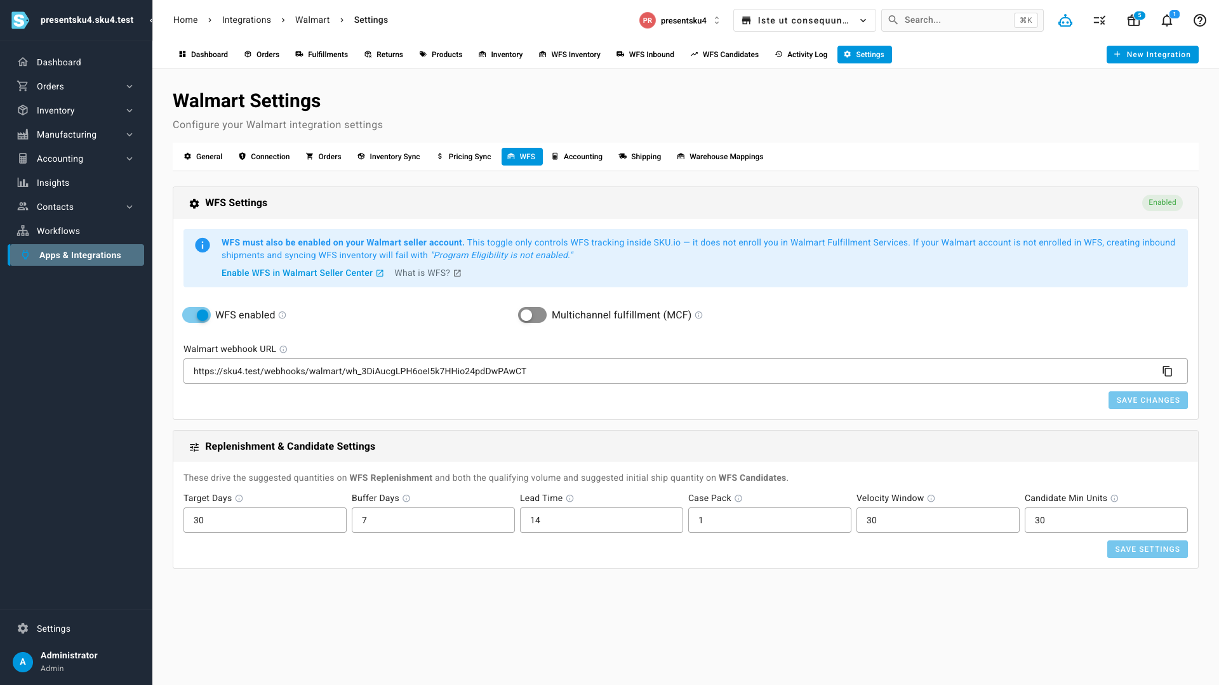Click the Walmart webhook URL field
Screen dimensions: 1219x685
click(685, 371)
